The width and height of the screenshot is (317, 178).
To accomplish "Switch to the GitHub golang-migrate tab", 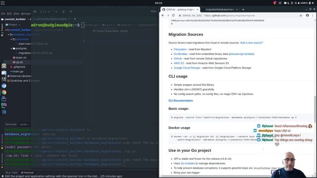I will 180,9.
